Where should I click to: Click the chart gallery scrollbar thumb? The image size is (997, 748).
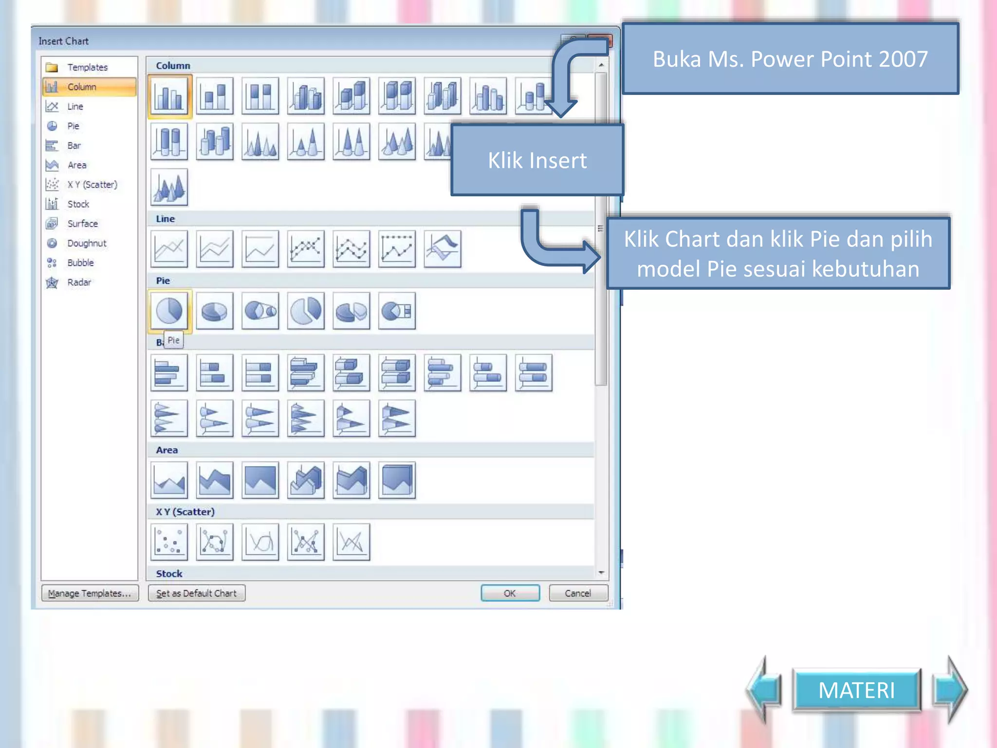[x=601, y=229]
